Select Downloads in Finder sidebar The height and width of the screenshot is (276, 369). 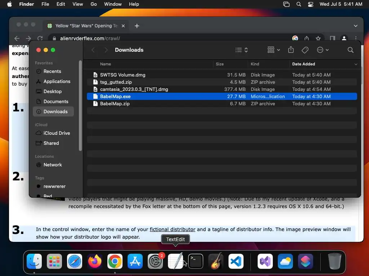53,111
